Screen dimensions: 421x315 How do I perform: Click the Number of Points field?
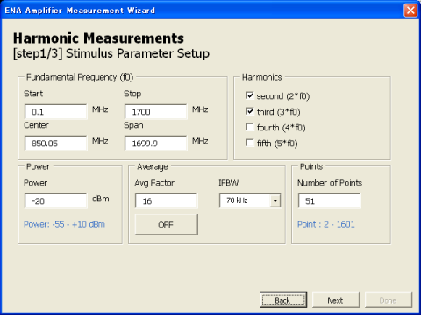coord(330,201)
